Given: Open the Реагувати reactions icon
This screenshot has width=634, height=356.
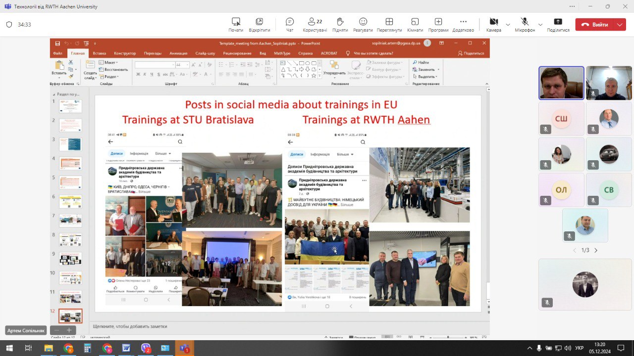Looking at the screenshot, I should [x=363, y=24].
